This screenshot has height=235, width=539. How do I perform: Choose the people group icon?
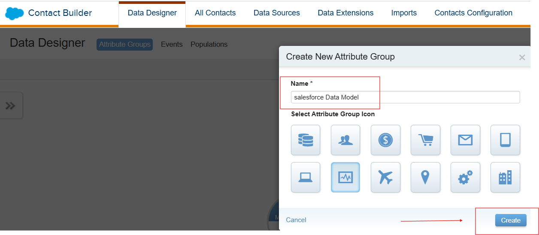345,140
